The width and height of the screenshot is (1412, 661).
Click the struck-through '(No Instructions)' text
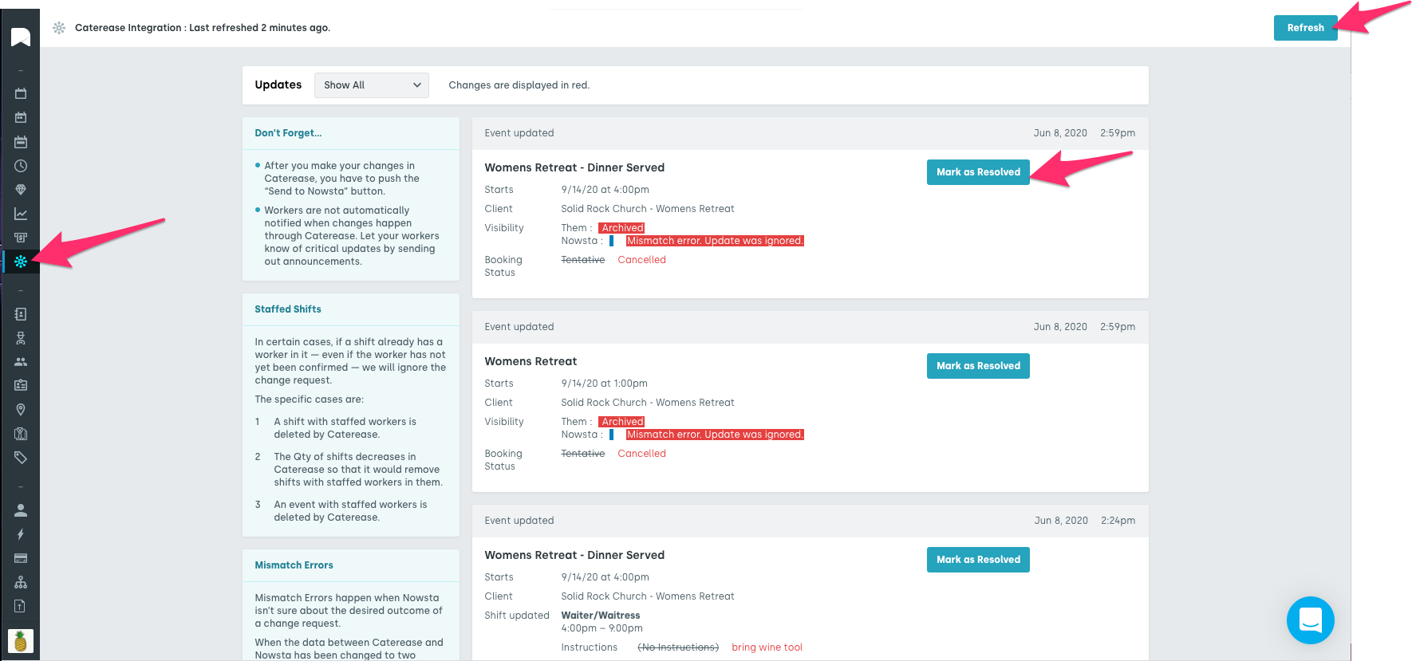(678, 647)
